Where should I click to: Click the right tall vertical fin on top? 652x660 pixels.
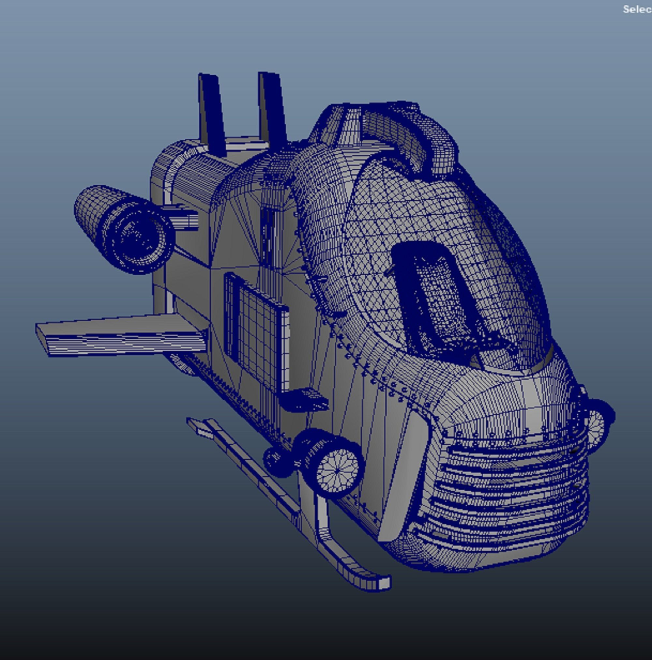(x=273, y=108)
